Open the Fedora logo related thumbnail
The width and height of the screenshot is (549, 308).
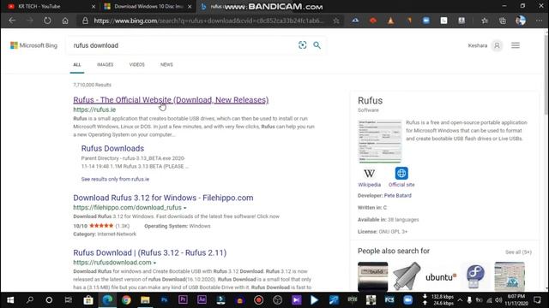[475, 276]
